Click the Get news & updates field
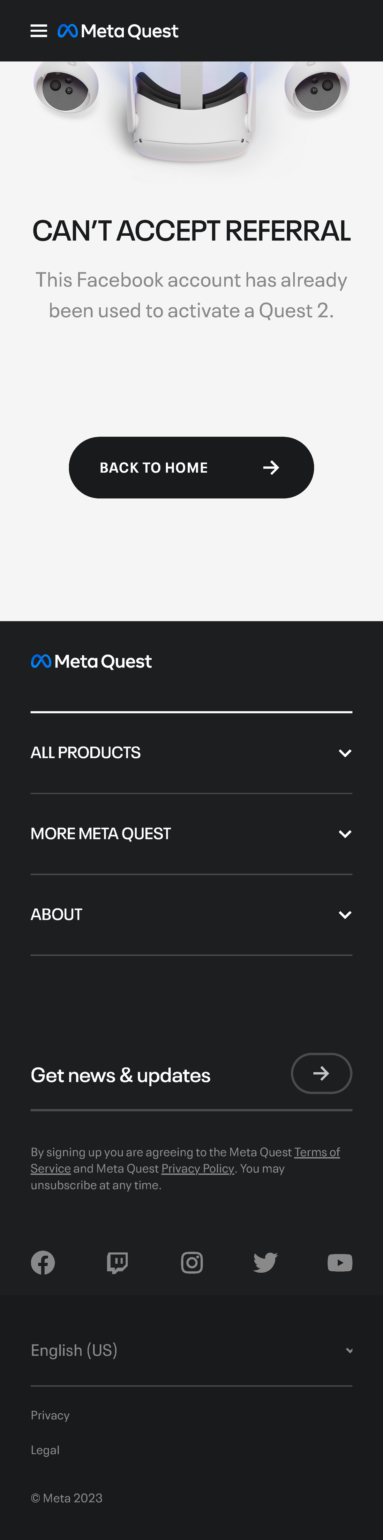The image size is (383, 1540). [149, 1075]
